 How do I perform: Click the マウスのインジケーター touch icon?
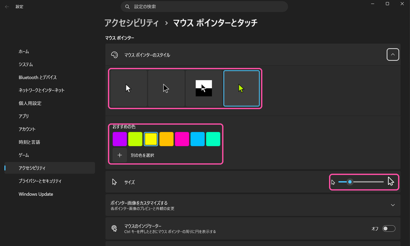coord(115,229)
